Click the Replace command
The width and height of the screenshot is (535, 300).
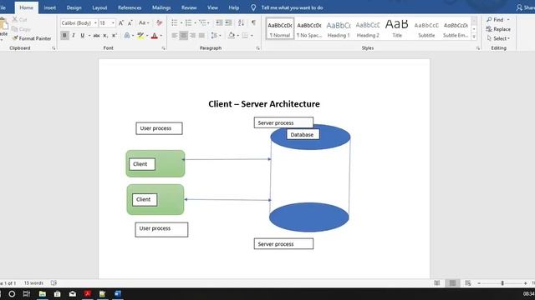pos(498,29)
